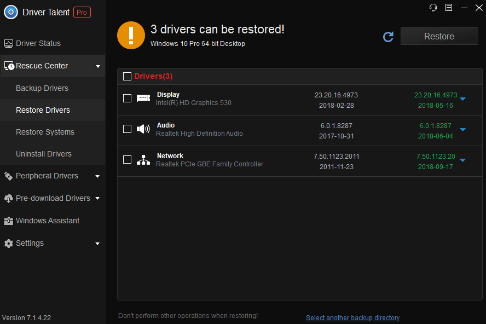Click the red Drivers(3) header text
The width and height of the screenshot is (486, 324).
pos(153,76)
